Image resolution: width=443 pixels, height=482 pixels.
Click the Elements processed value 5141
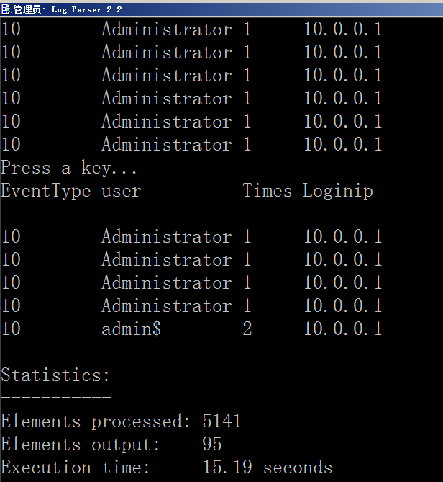(x=221, y=421)
